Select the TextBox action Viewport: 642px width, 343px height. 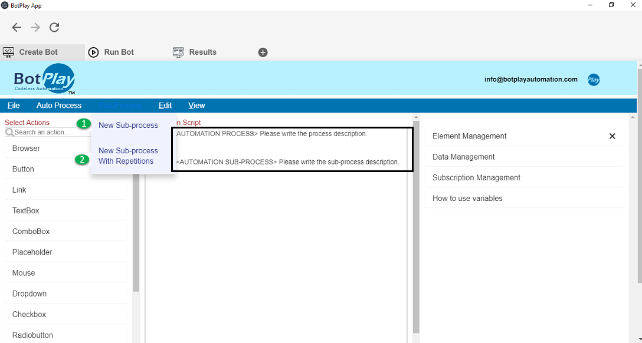pos(66,211)
